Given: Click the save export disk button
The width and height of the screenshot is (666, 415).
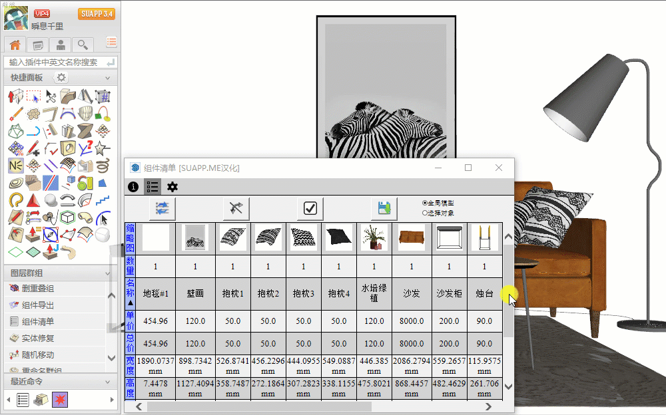Looking at the screenshot, I should coord(384,208).
